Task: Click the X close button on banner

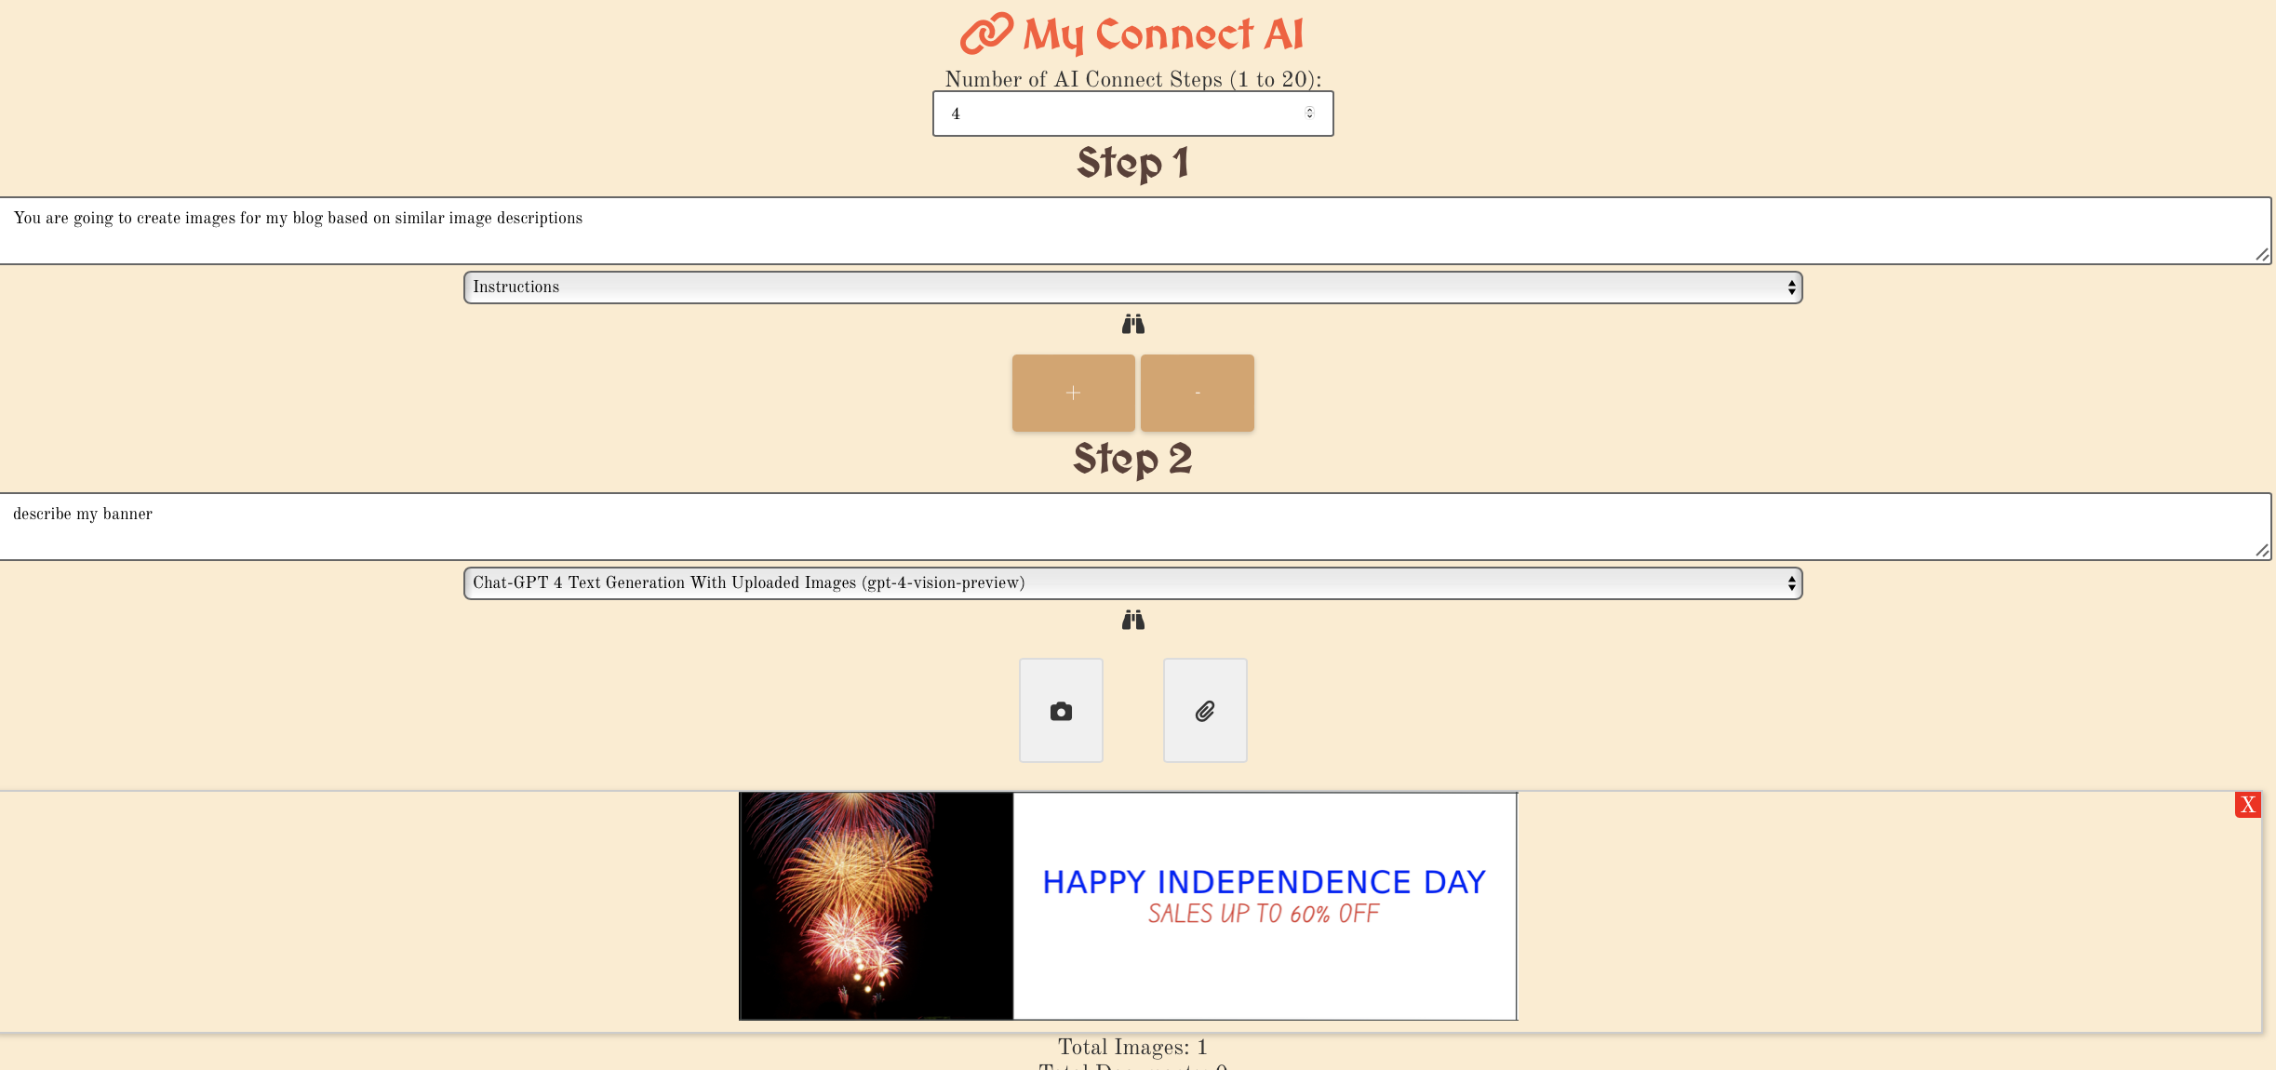Action: [2247, 804]
